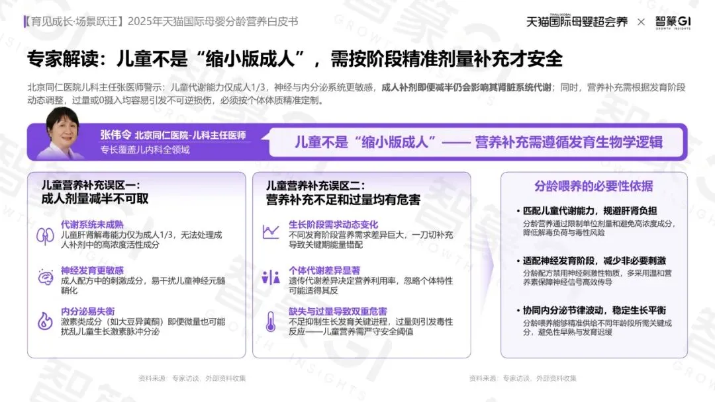The image size is (715, 402).
Task: Click the label 儿童营养补充误区一：
Action: pos(91,185)
